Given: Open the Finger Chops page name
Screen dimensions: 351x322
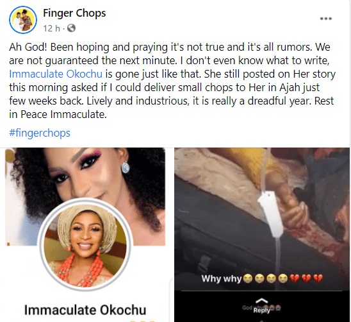Looking at the screenshot, I should point(74,13).
